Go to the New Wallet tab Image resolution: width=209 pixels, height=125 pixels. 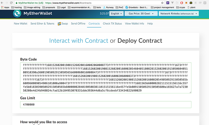21,24
